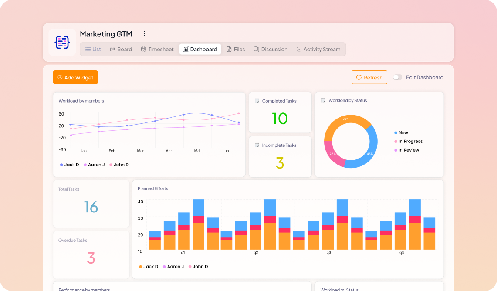
Task: Click the Incomplete Tasks count 3
Action: [x=280, y=163]
